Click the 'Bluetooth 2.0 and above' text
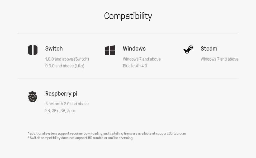Viewport: 256px width, 158px height. pyautogui.click(x=67, y=104)
